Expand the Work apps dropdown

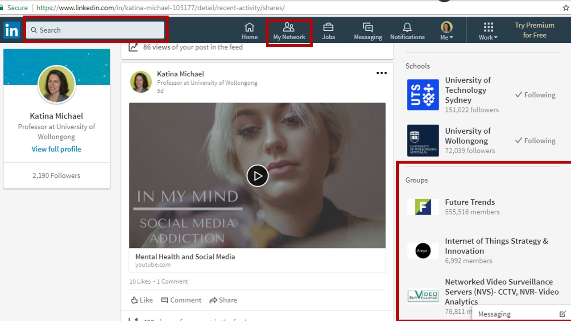(488, 31)
